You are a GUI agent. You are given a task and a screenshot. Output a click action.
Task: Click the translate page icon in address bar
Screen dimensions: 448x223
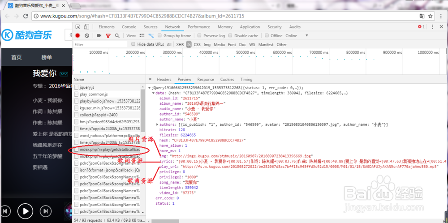(x=422, y=16)
